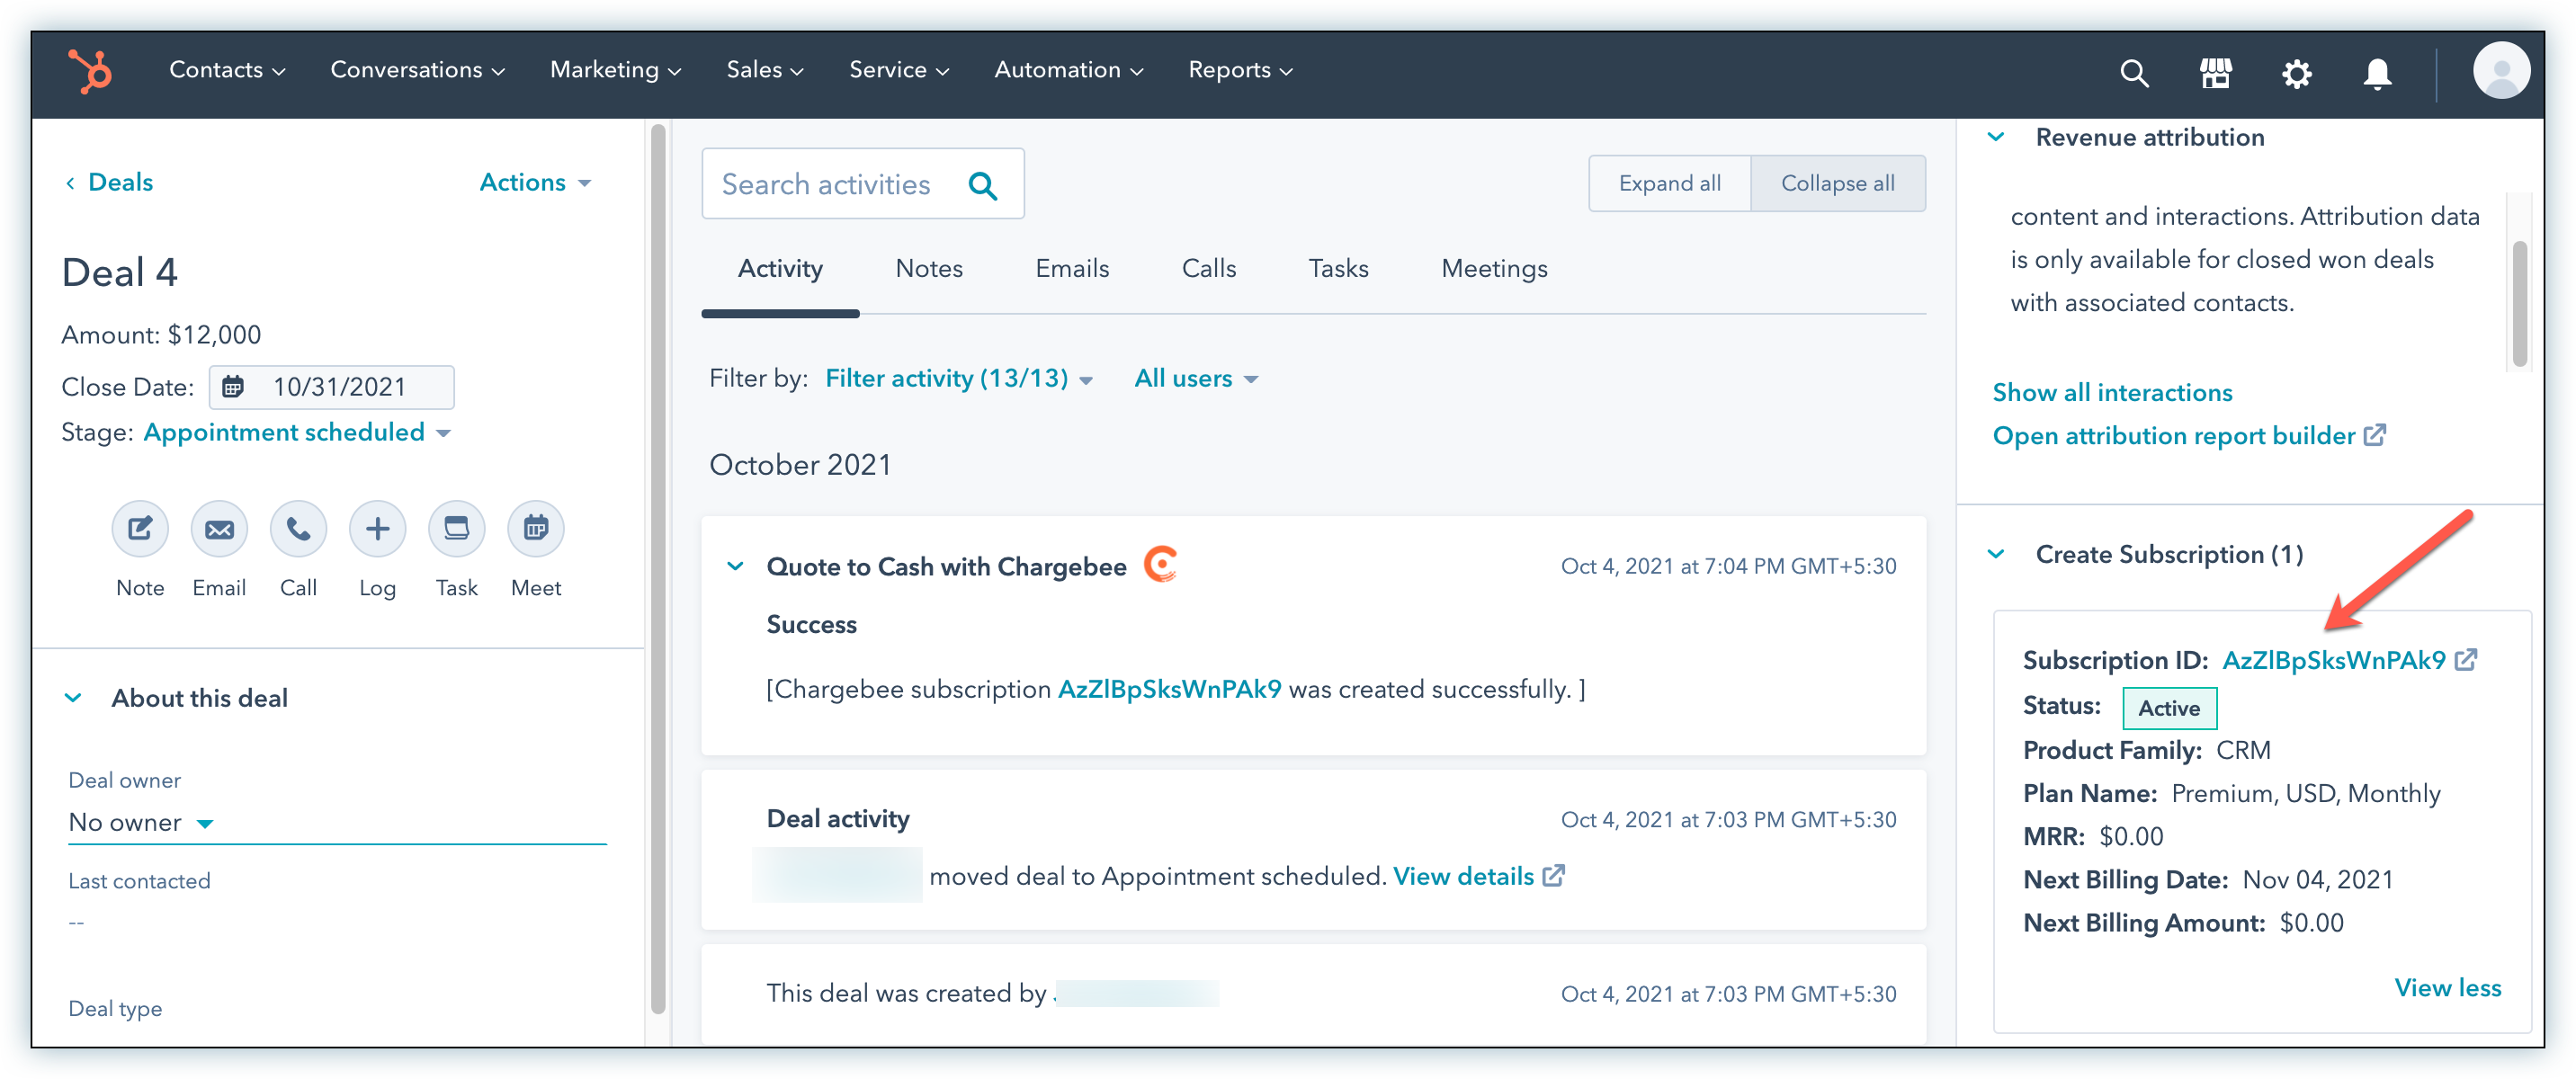Screen dimensions: 2576x1079
Task: Click the Email action icon
Action: click(x=219, y=528)
